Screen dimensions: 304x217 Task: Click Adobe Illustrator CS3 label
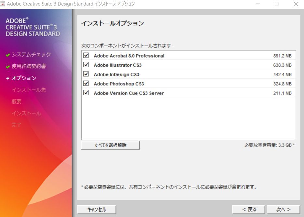click(118, 65)
